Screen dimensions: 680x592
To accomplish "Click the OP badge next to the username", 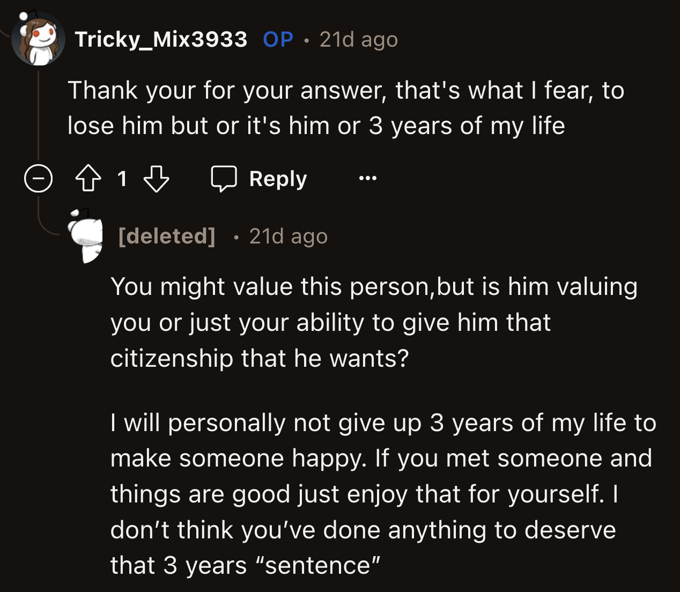I will [x=277, y=39].
